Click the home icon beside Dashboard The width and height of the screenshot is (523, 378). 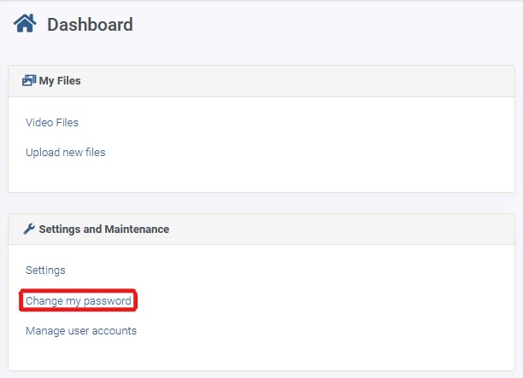(x=25, y=23)
